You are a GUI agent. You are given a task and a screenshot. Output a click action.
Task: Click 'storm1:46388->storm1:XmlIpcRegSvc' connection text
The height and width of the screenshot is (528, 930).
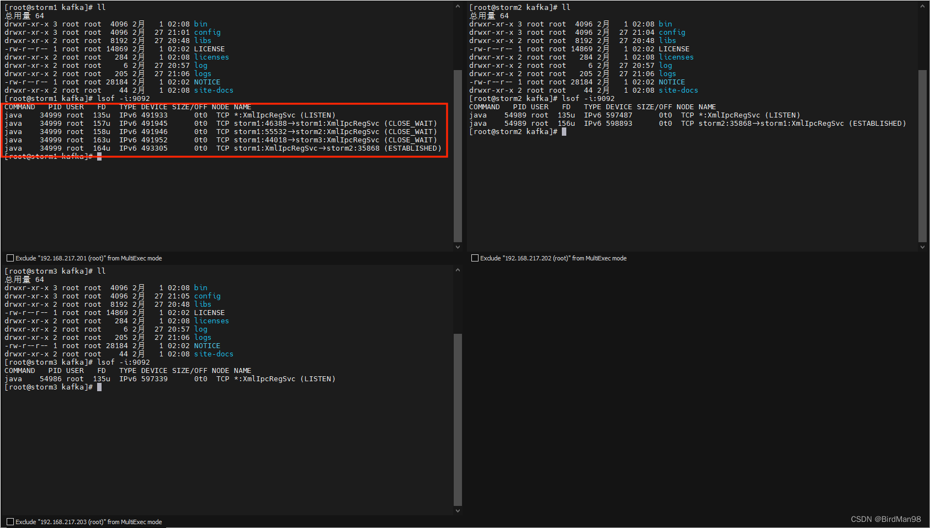pos(306,124)
